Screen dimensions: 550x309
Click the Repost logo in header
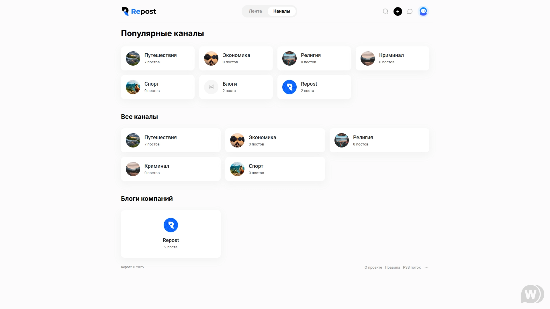click(x=139, y=11)
